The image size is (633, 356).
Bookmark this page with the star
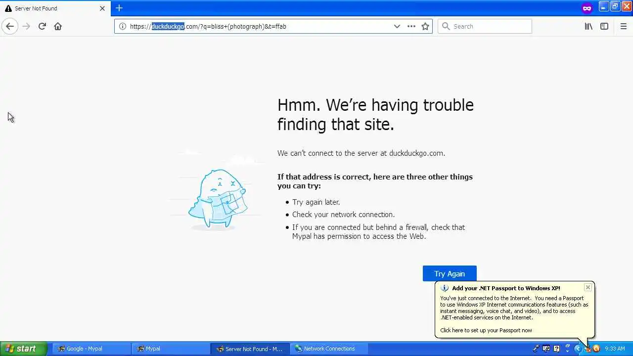point(425,26)
